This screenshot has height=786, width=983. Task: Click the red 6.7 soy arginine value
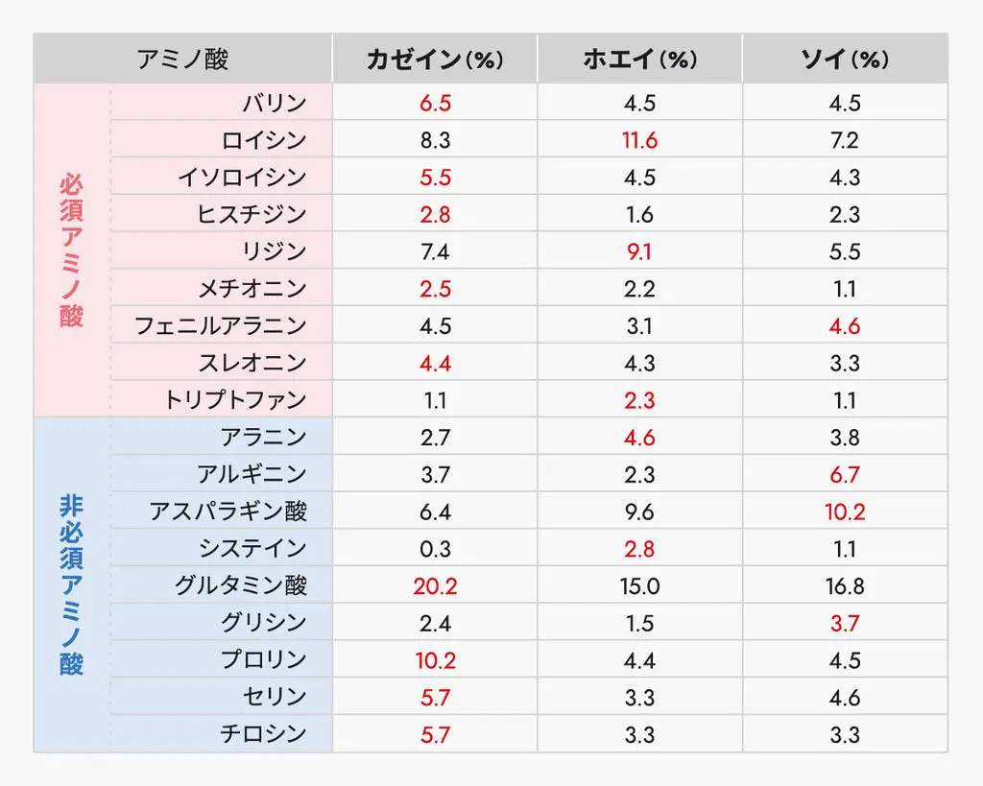point(845,474)
